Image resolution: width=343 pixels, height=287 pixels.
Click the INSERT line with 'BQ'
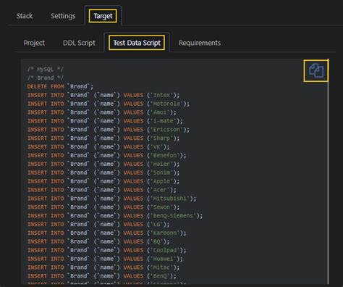[98, 241]
